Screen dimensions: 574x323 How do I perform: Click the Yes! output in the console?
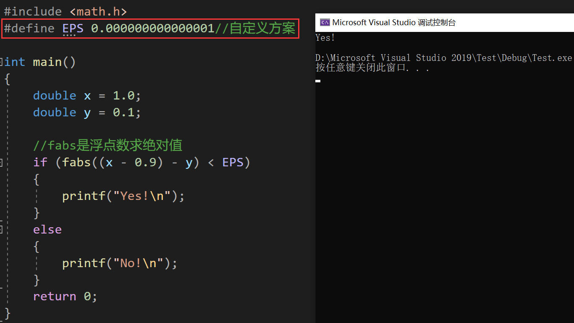(x=325, y=38)
